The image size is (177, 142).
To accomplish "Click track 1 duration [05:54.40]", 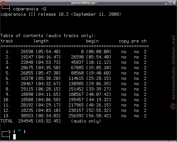I will click(x=48, y=52).
